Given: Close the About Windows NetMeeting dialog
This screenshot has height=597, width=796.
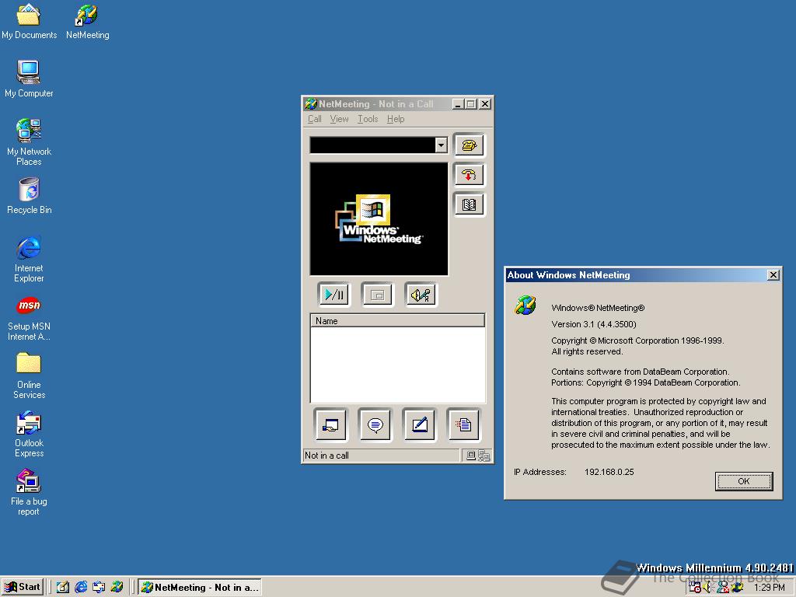Looking at the screenshot, I should (773, 274).
